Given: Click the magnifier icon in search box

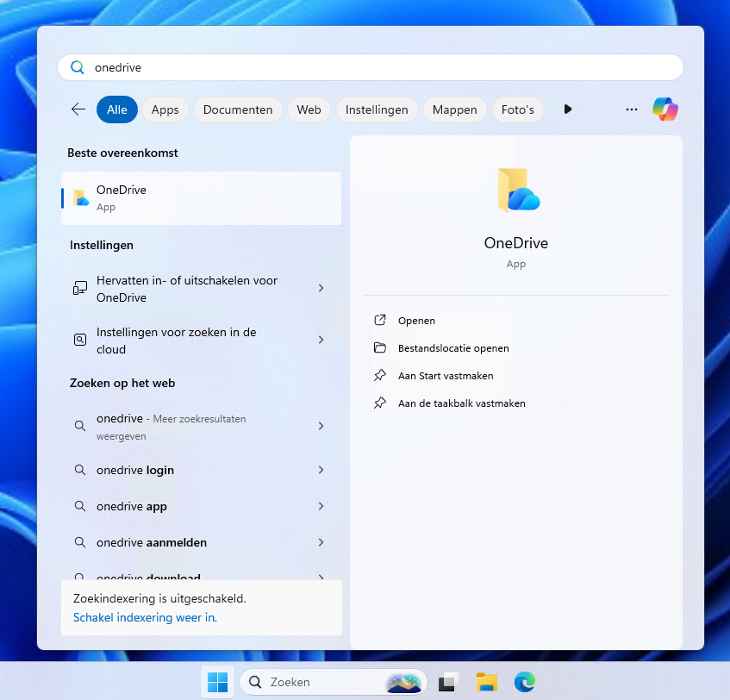Looking at the screenshot, I should [78, 67].
